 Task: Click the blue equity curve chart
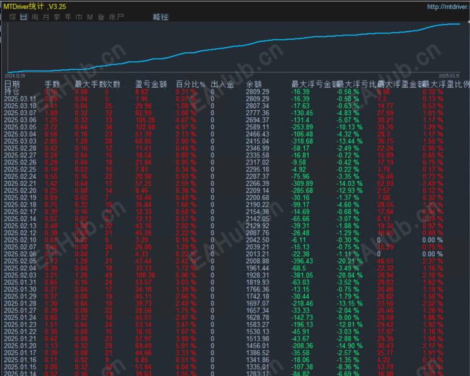click(234, 48)
